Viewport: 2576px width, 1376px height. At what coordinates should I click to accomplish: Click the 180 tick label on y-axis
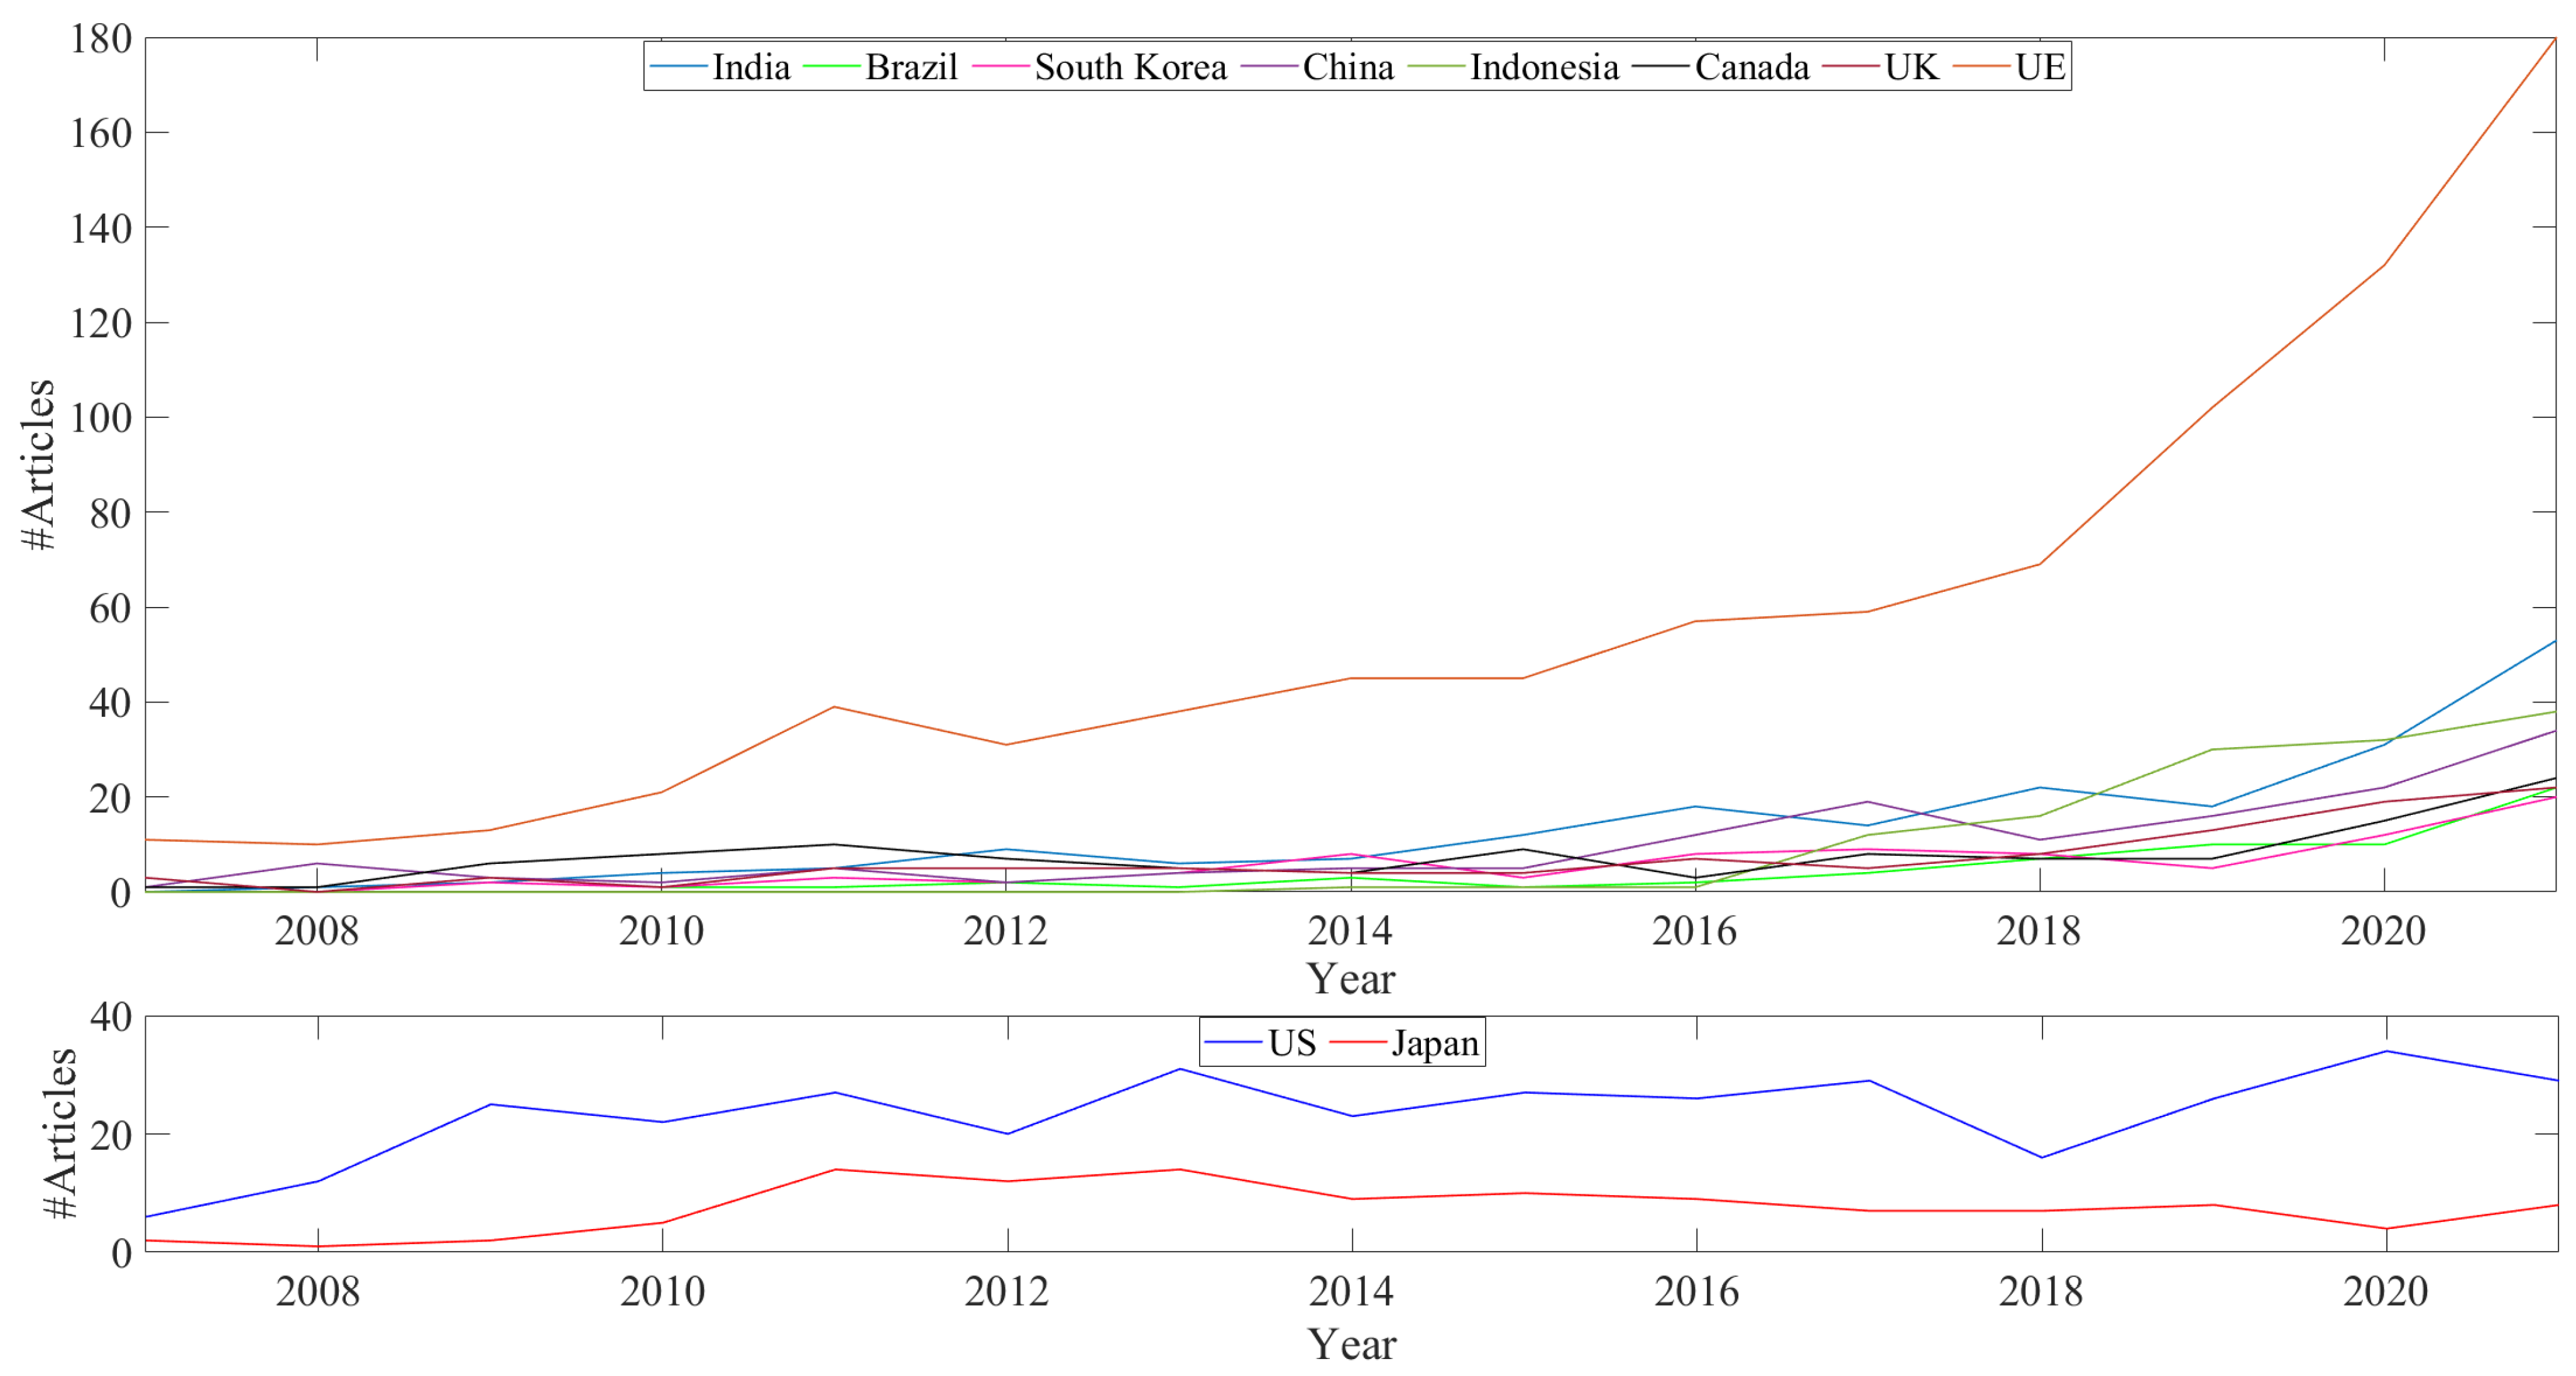[101, 39]
